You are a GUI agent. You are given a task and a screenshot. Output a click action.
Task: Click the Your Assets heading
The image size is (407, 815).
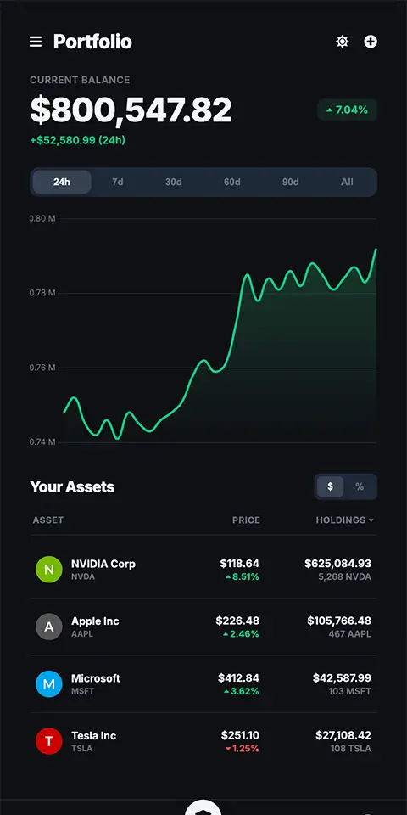pyautogui.click(x=72, y=487)
